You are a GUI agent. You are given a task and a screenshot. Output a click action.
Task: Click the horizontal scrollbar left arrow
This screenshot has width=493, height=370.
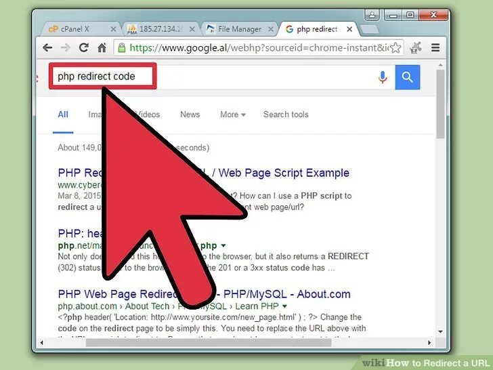click(41, 343)
